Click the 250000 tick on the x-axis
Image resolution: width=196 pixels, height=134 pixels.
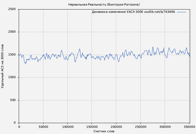pyautogui.click(x=140, y=127)
